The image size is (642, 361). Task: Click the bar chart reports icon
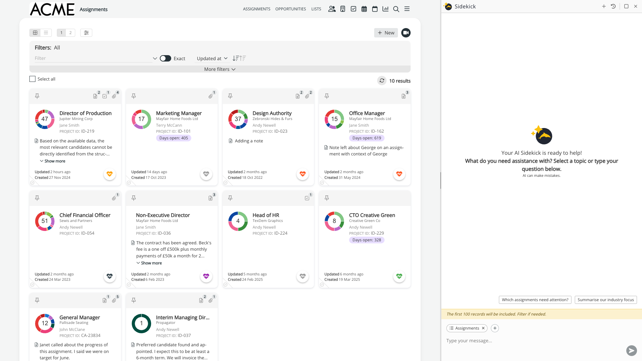pyautogui.click(x=386, y=9)
